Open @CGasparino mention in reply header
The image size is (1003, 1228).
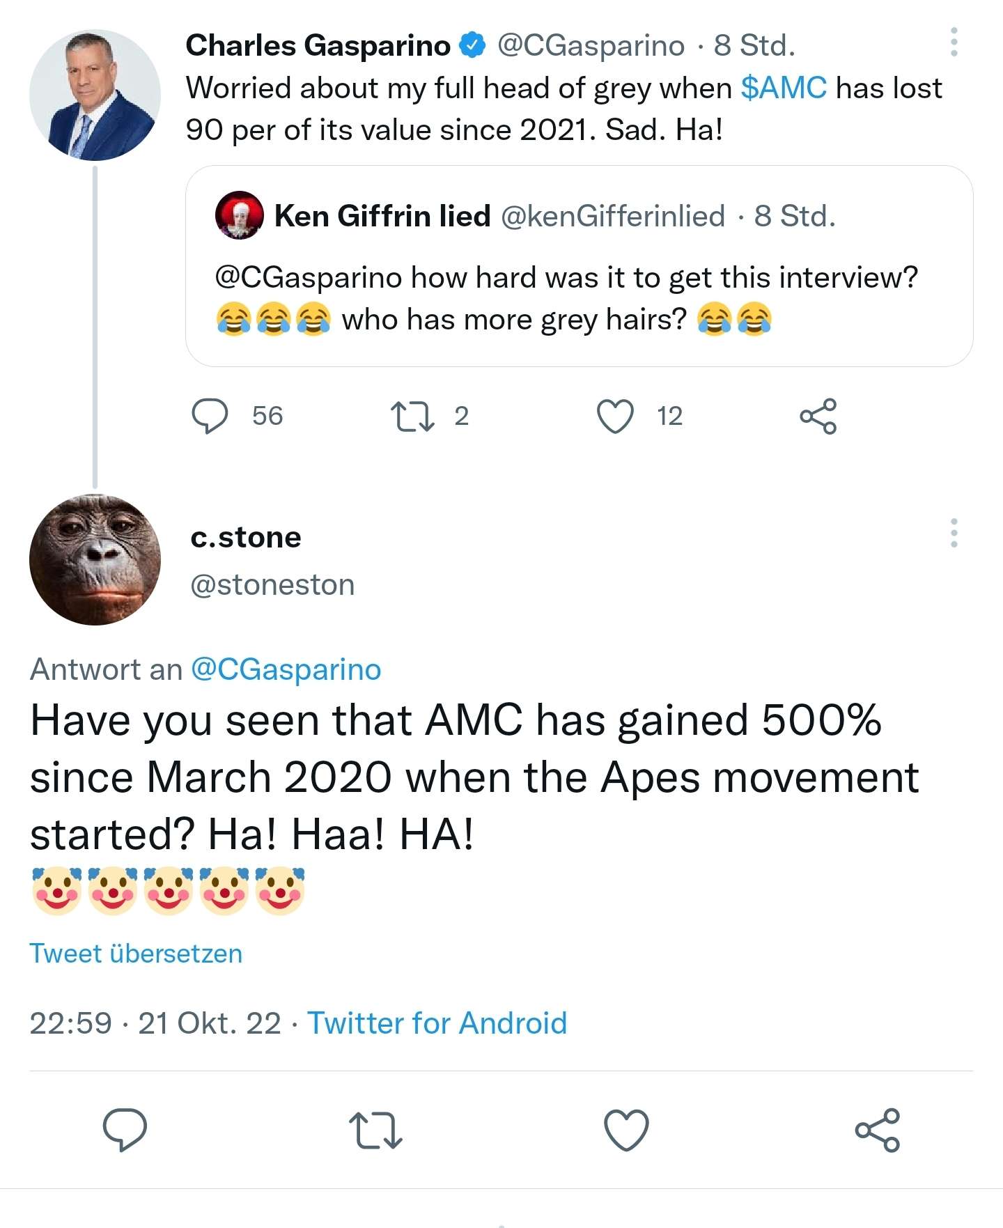[286, 669]
